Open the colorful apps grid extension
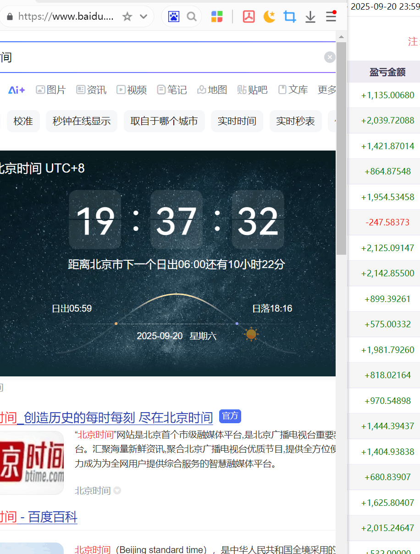 (x=217, y=17)
